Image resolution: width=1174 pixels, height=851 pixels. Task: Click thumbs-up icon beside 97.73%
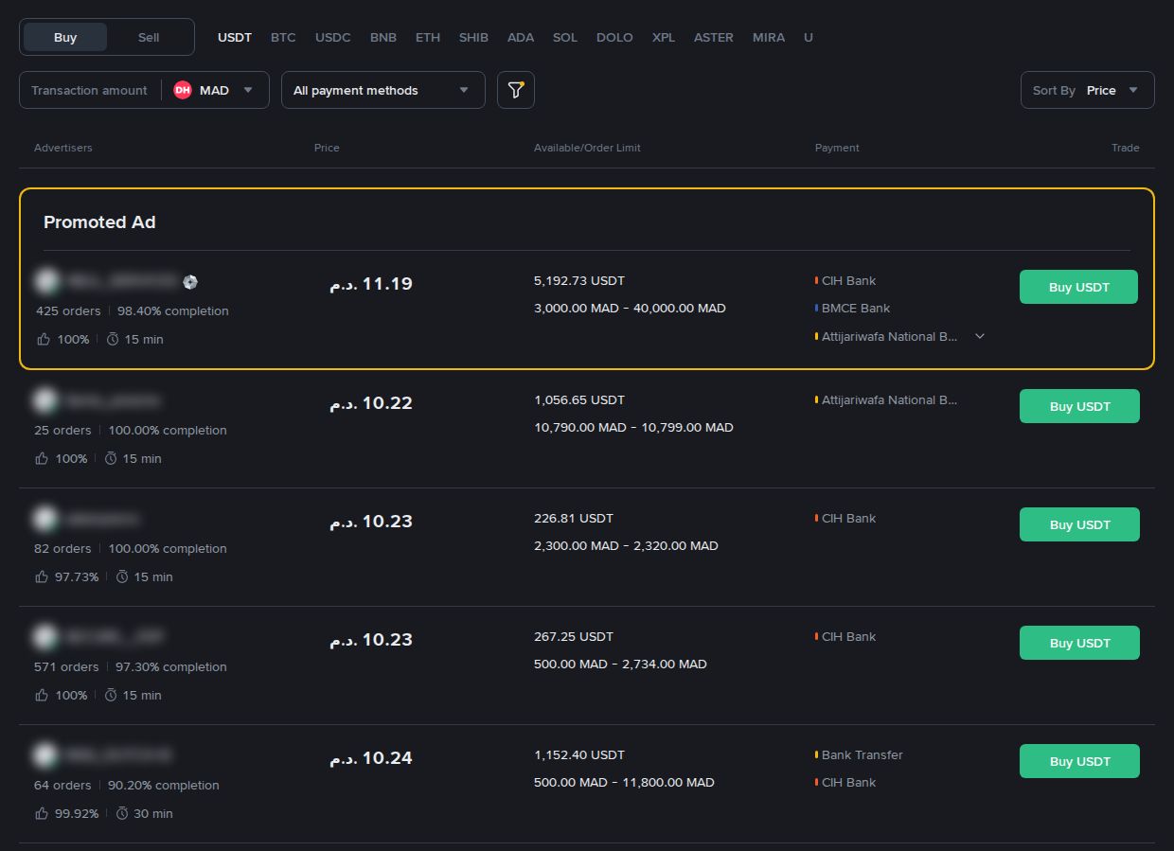tap(43, 576)
